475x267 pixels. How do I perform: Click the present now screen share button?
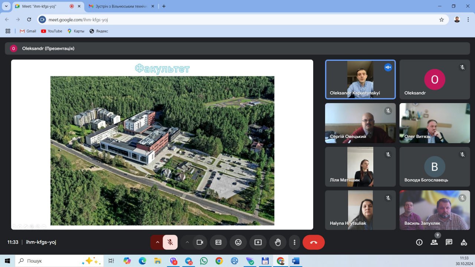pos(258,242)
